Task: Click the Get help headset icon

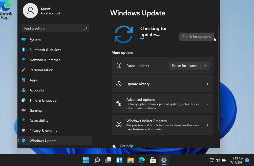Action: pos(114,146)
